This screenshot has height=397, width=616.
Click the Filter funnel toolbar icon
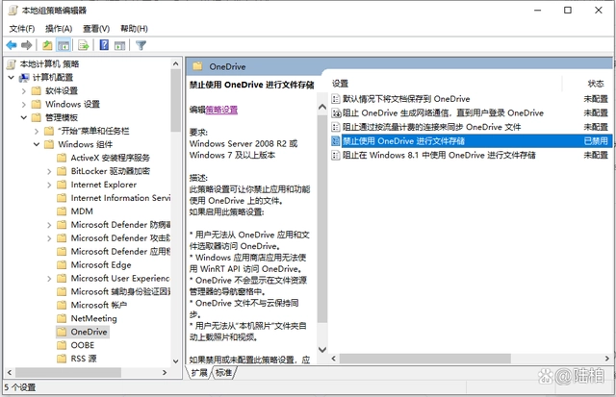click(x=141, y=45)
